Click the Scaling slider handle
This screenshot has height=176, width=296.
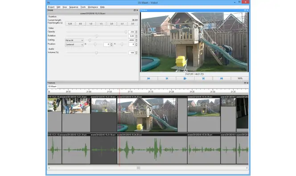[90, 40]
